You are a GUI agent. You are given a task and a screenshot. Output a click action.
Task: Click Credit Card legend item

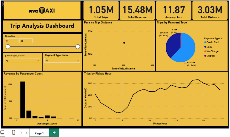[212, 42]
